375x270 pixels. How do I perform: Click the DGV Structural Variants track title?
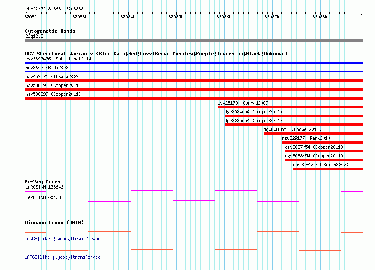(156, 54)
